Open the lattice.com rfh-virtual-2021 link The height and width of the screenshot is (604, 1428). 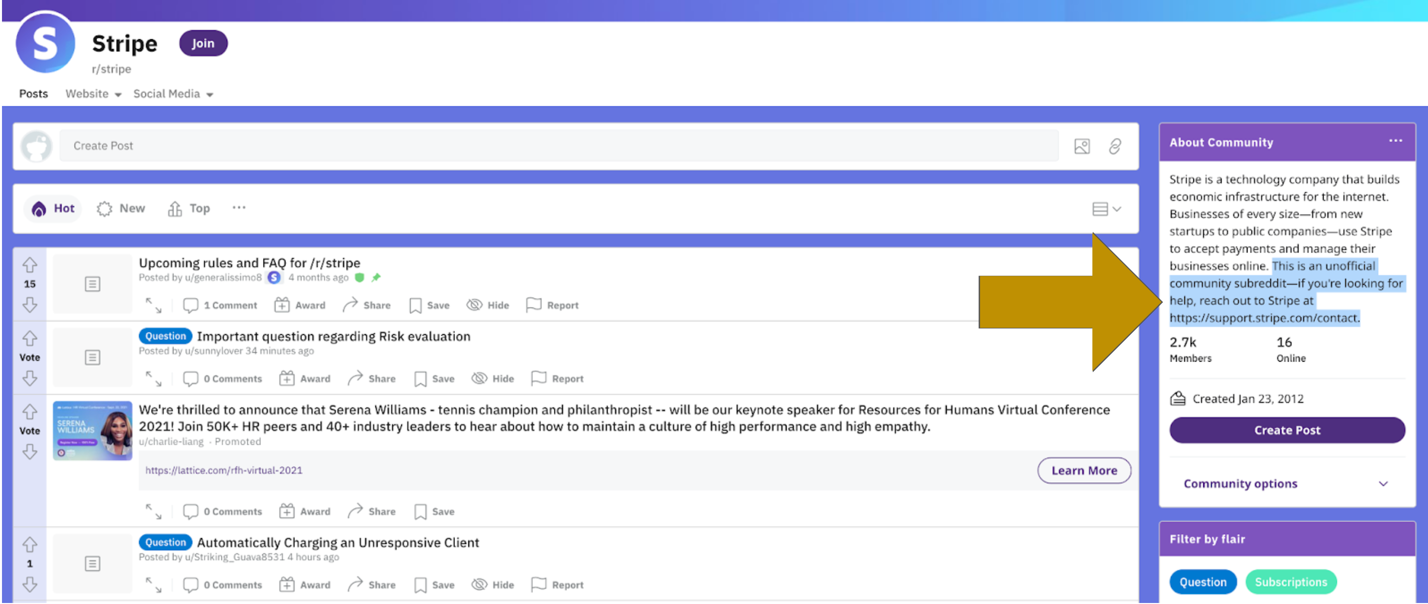tap(223, 470)
